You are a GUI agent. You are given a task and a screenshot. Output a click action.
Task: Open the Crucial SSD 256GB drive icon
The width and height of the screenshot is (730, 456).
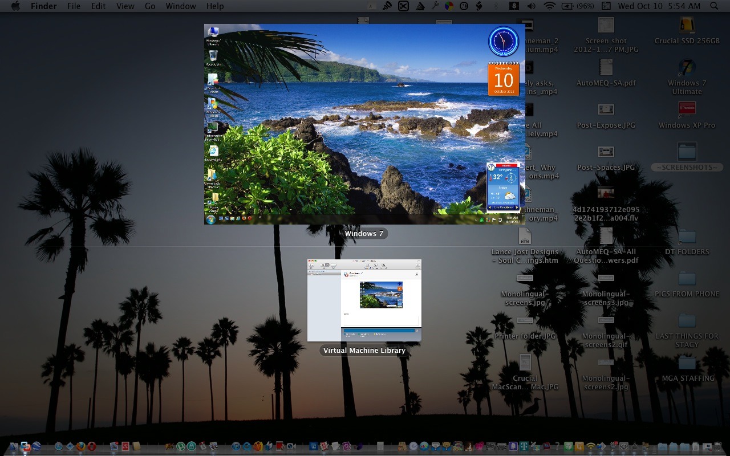point(687,26)
